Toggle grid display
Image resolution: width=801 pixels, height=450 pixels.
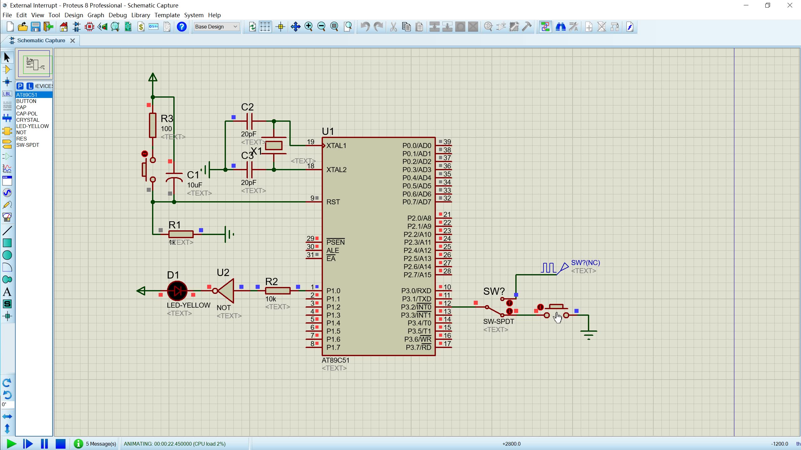(265, 27)
